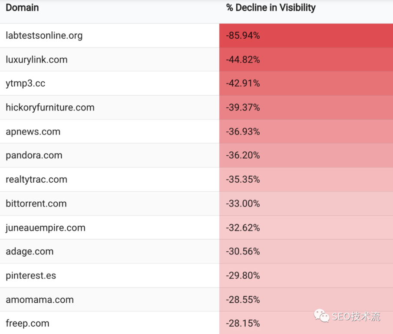Open the luxurylink.com domain link

click(x=36, y=60)
